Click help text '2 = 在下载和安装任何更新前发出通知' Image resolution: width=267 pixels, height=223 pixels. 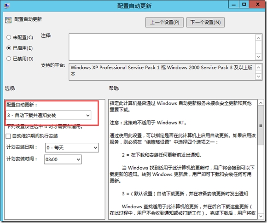[x=162, y=155]
